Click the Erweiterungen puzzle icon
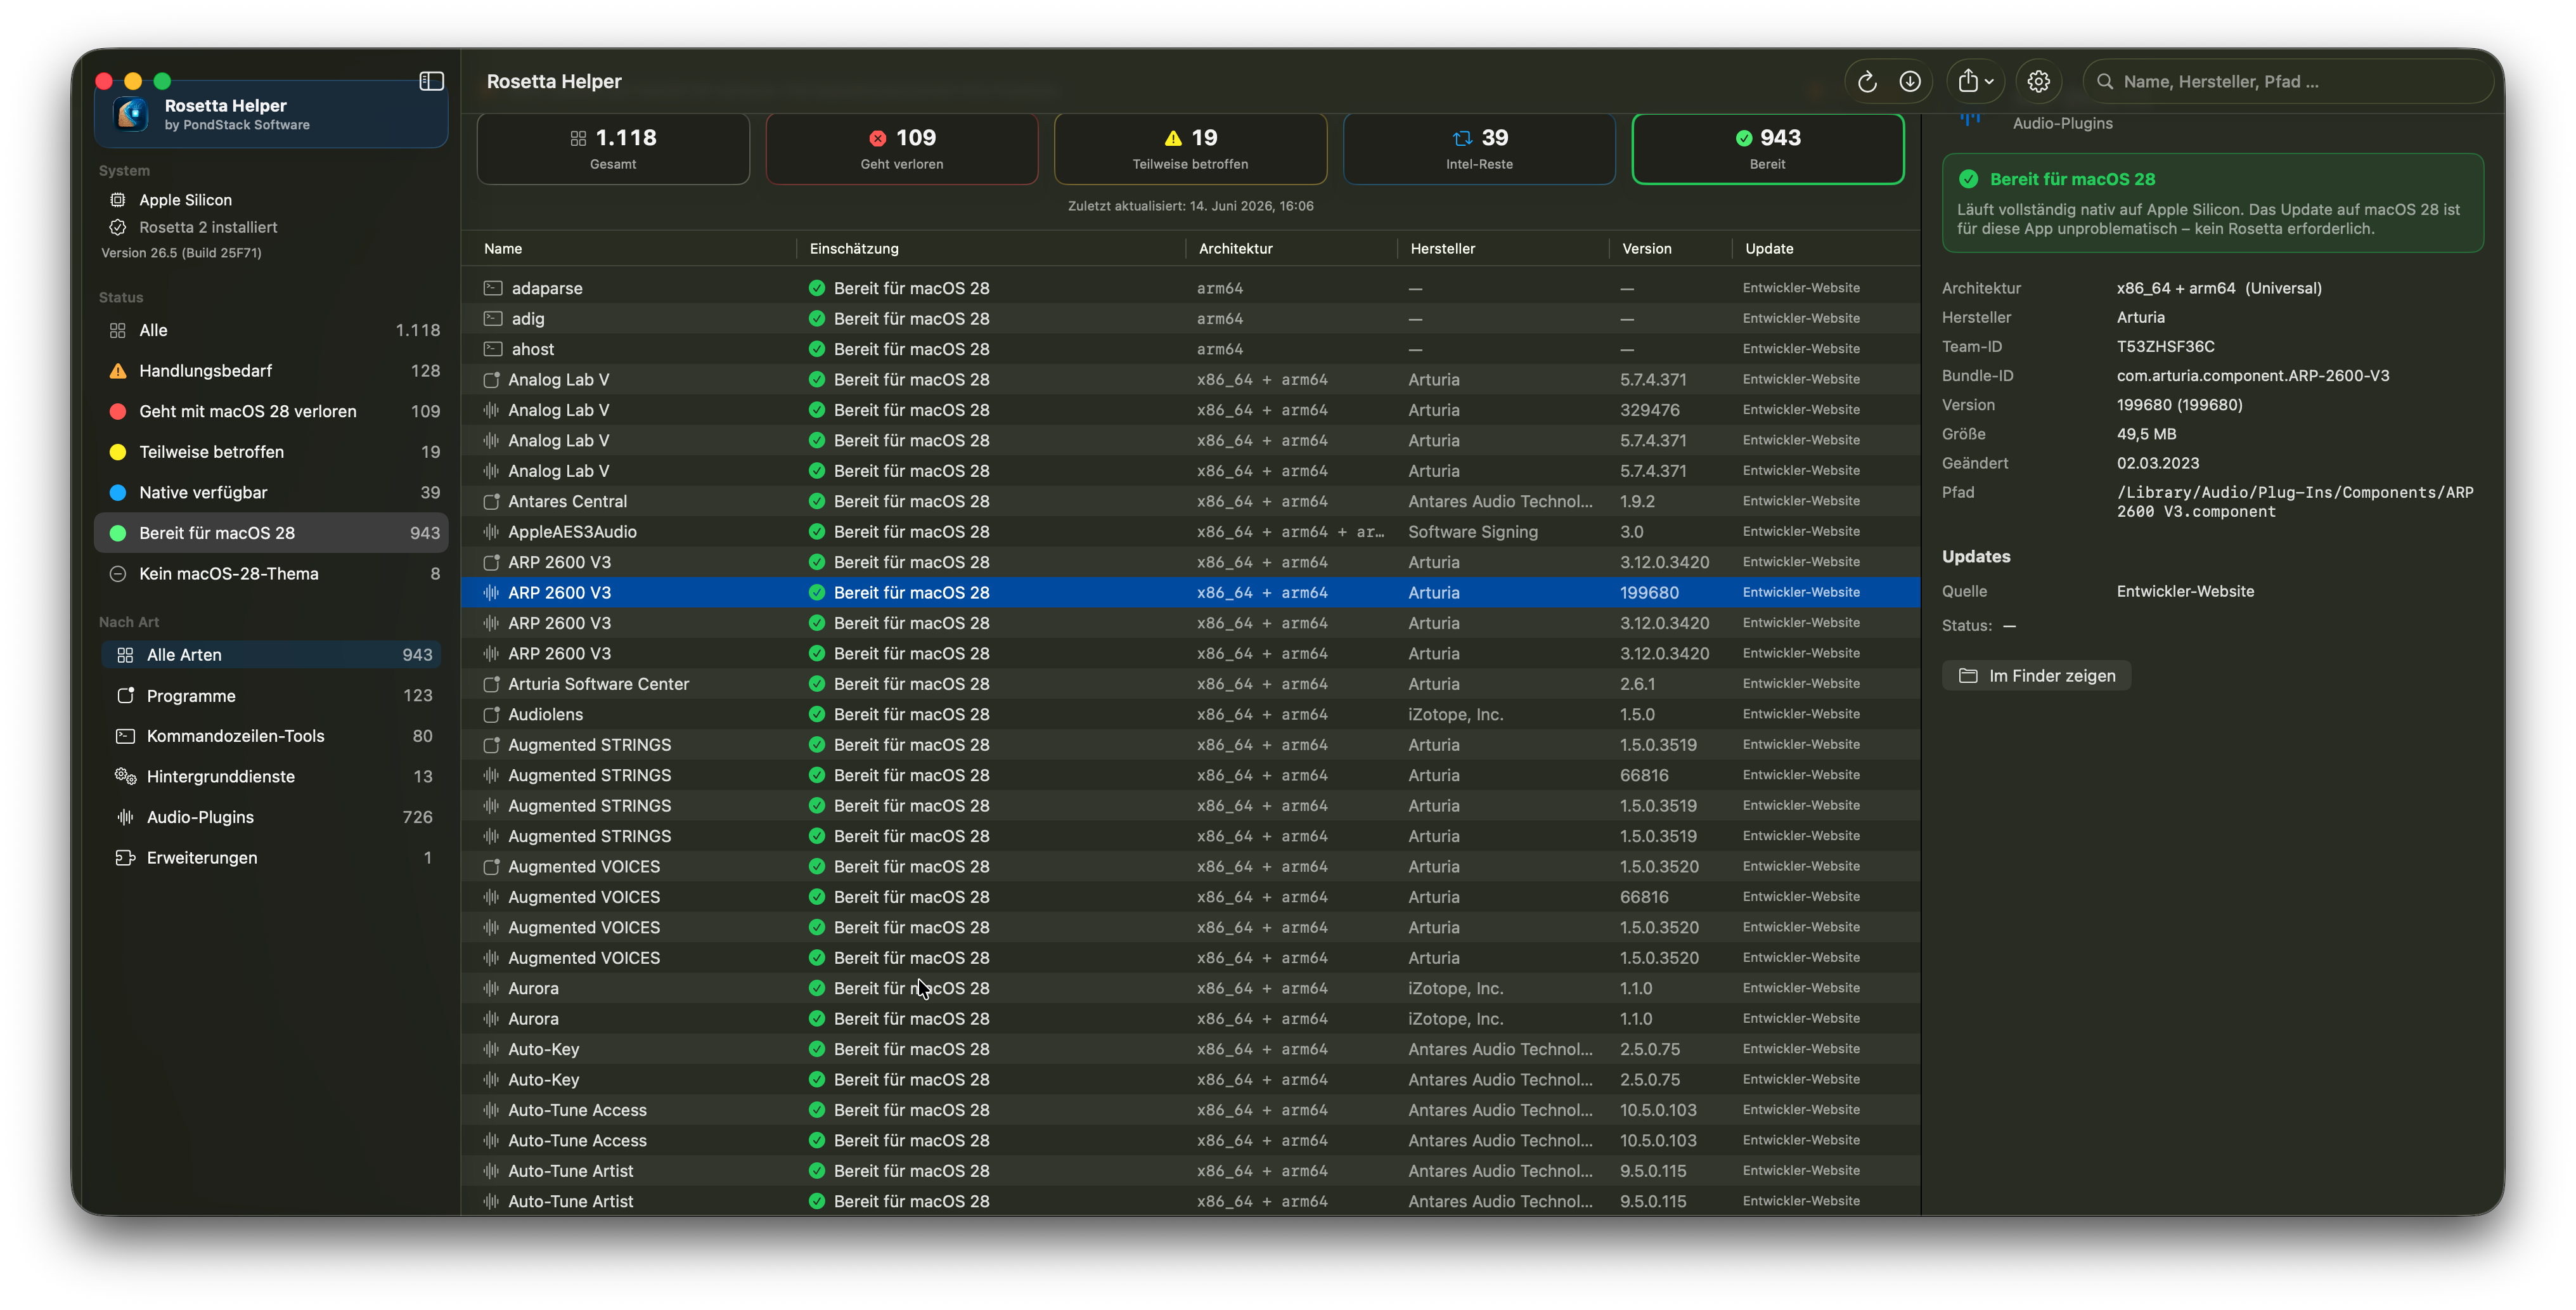 pos(125,858)
